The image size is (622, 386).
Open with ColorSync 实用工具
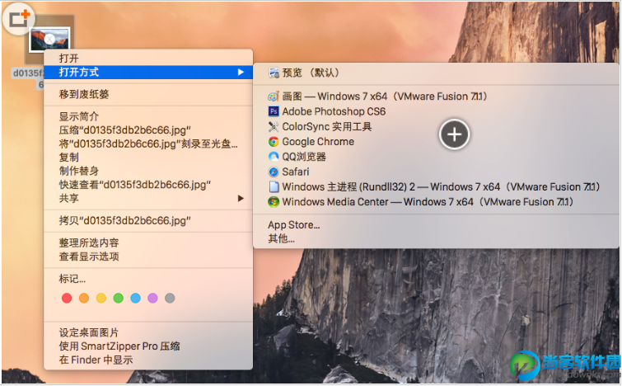[436, 127]
